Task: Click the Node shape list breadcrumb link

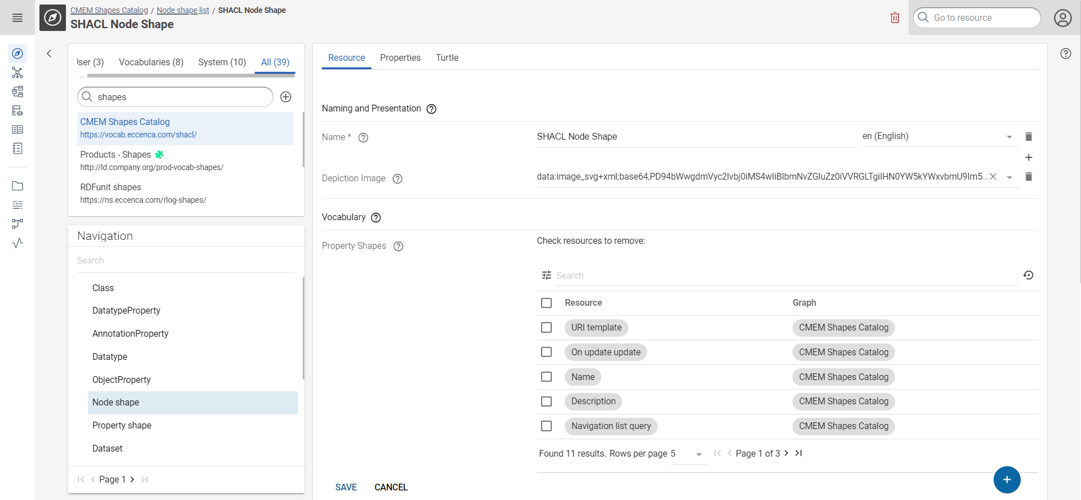Action: click(x=183, y=10)
